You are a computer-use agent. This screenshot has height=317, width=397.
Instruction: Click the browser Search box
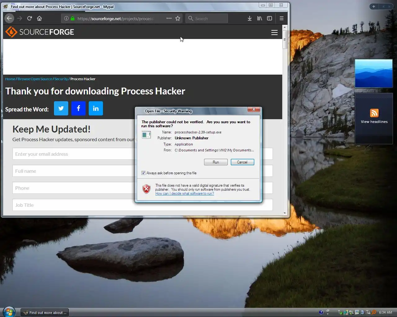(x=207, y=19)
